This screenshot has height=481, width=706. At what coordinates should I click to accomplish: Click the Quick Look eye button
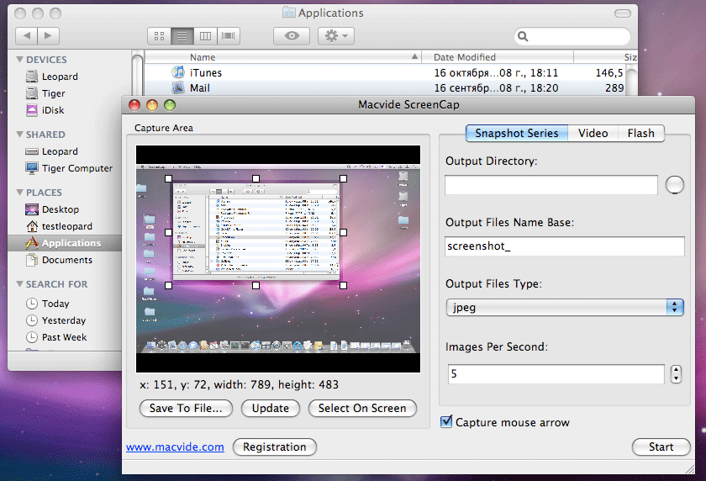tap(292, 36)
